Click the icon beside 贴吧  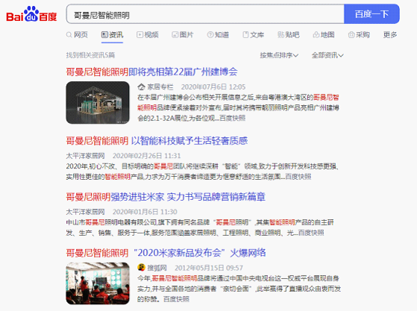tap(280, 34)
